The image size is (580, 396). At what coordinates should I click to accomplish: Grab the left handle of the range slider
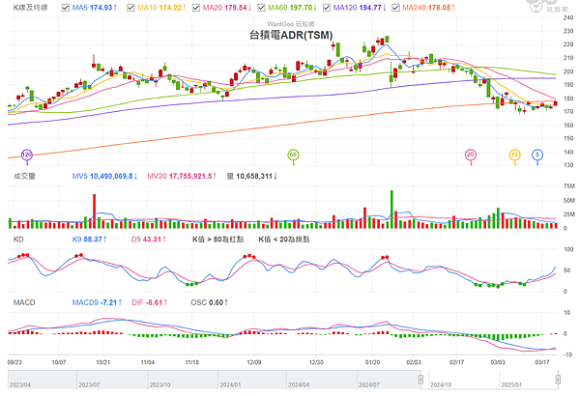[420, 380]
